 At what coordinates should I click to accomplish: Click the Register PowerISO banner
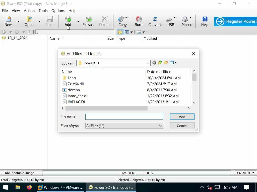coord(235,21)
